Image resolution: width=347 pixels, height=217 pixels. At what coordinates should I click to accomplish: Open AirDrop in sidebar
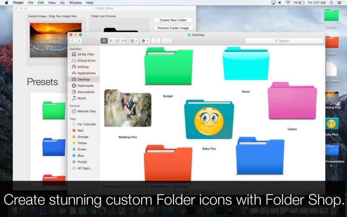point(83,67)
